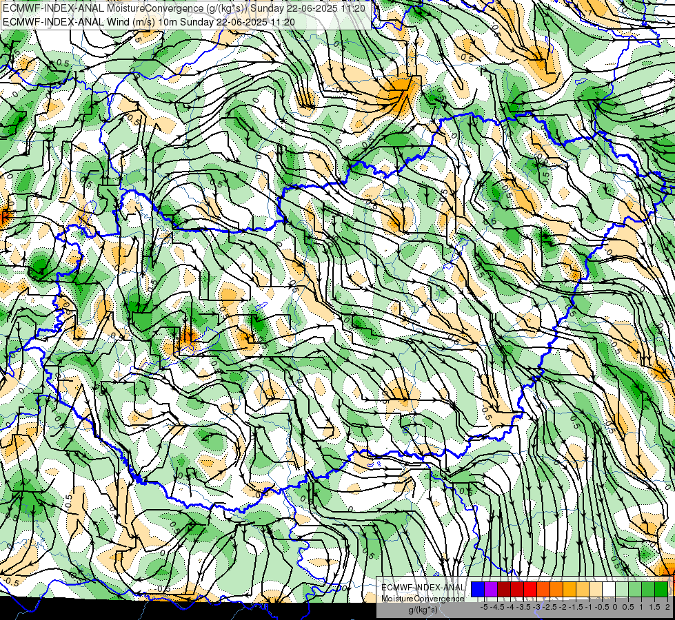
Task: Select the pale beige legend swatch
Action: pyautogui.click(x=595, y=590)
